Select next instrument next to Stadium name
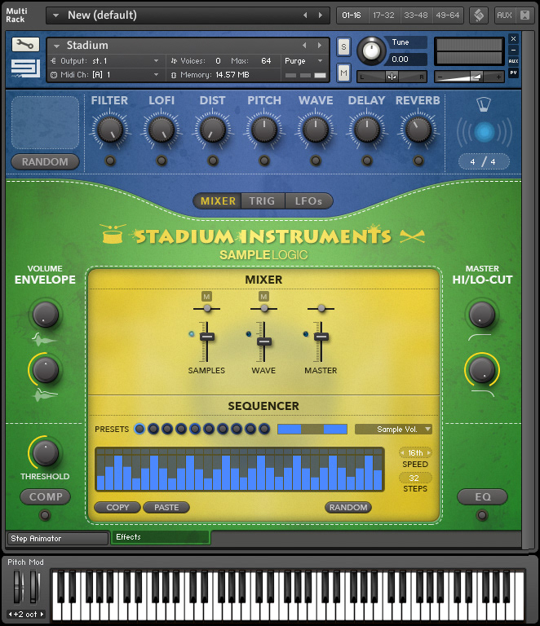Image resolution: width=540 pixels, height=626 pixels. coord(320,45)
